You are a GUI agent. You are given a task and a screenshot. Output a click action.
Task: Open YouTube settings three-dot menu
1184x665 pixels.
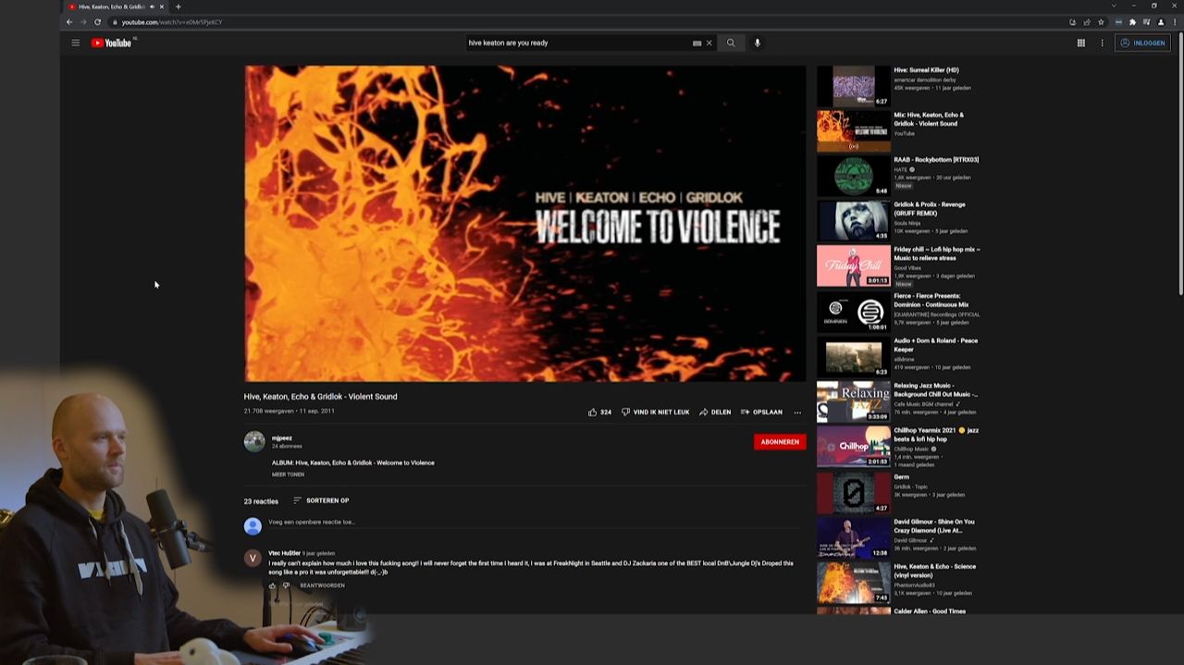click(x=1102, y=43)
